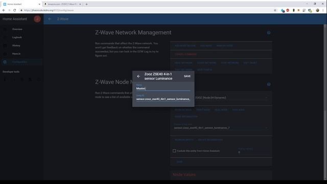The width and height of the screenshot is (327, 184).
Task: Click Node Information button
Action: (x=186, y=117)
